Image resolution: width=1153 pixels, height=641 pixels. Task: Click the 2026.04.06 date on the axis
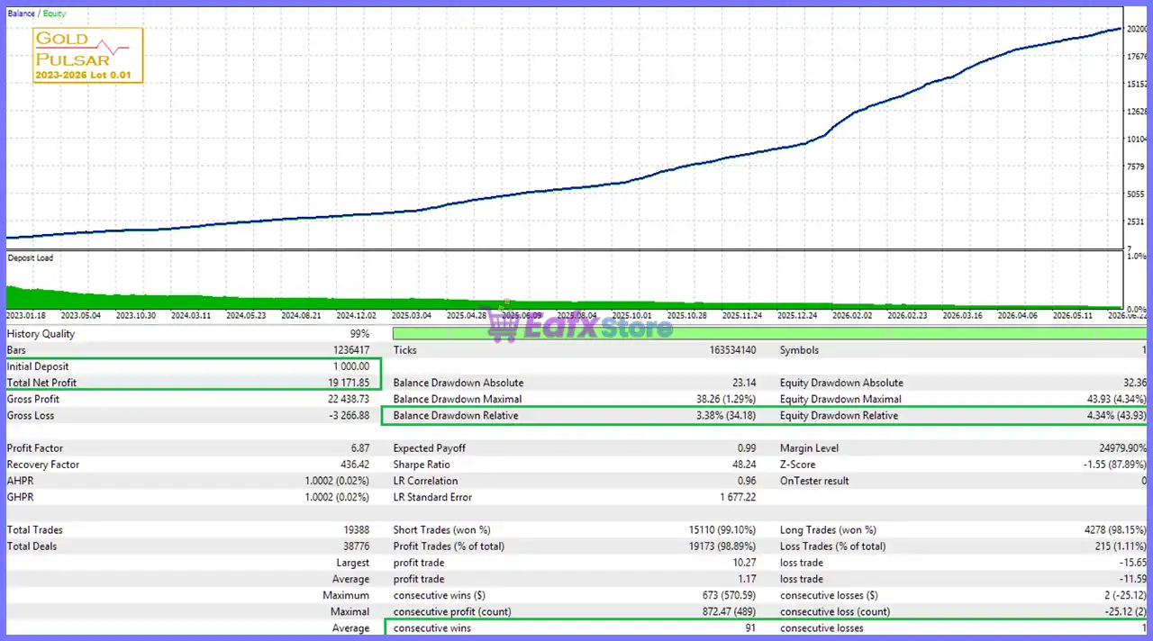[x=1017, y=316]
